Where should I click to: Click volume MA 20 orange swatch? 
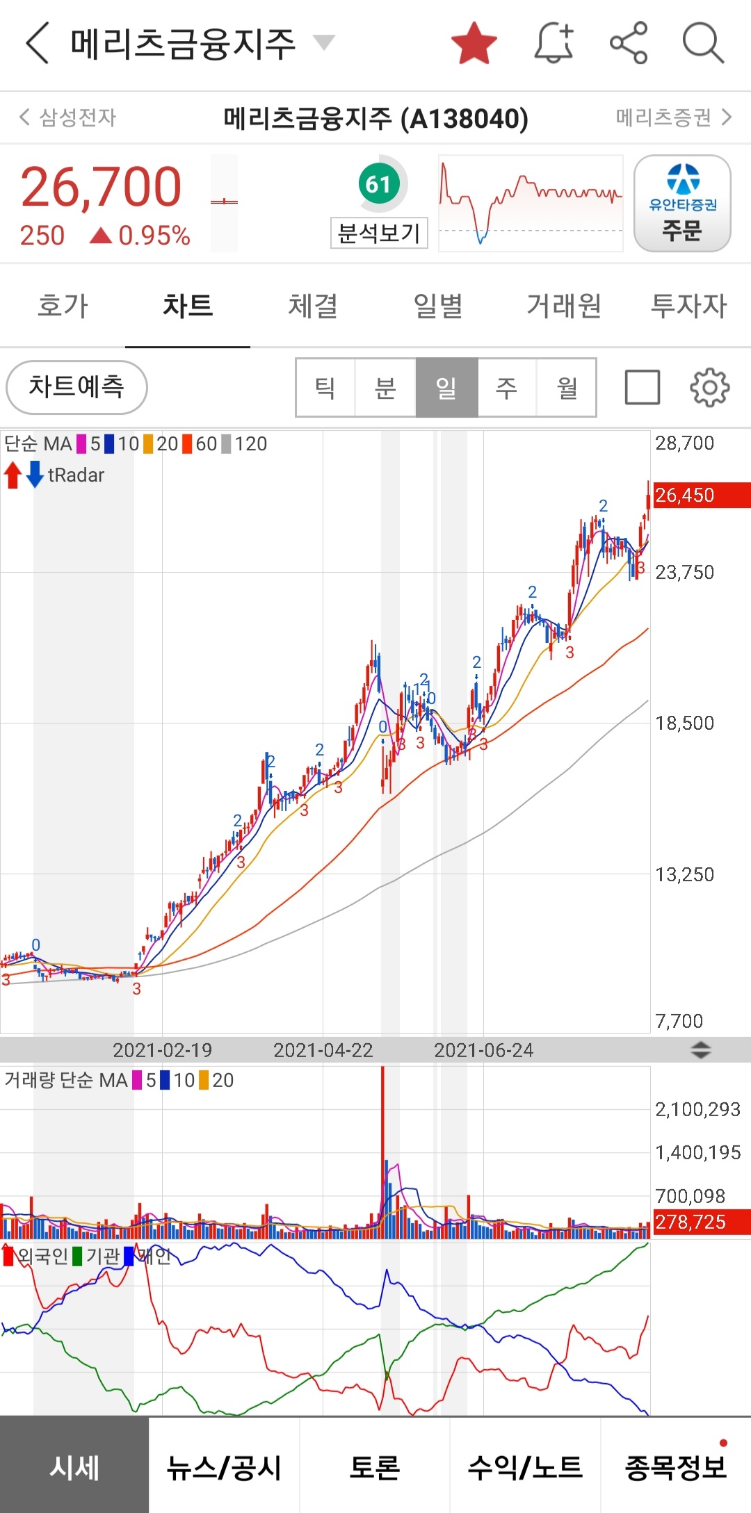pyautogui.click(x=204, y=1080)
